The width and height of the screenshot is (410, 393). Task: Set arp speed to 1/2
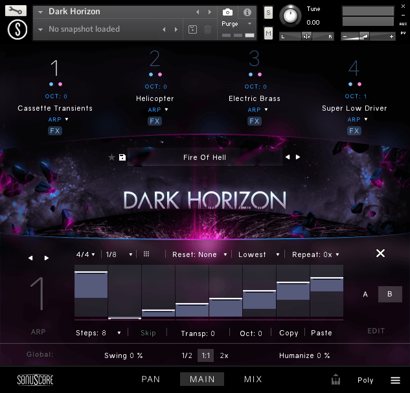[187, 355]
